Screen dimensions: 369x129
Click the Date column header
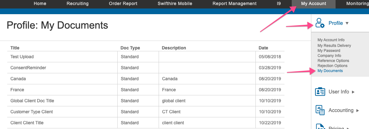(x=263, y=48)
